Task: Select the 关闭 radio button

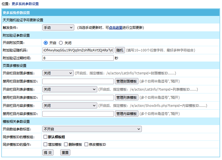Action: point(61,43)
